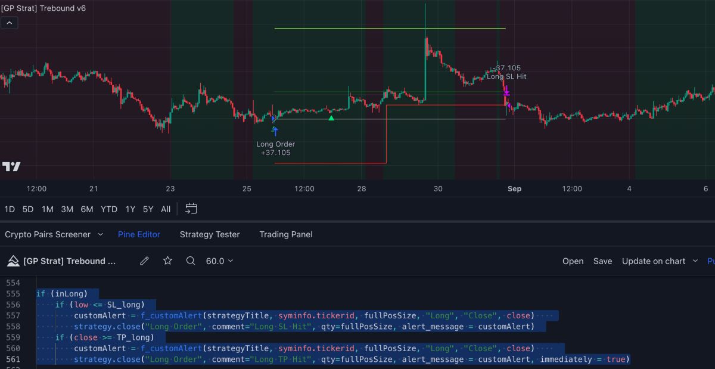Click code line number 559
This screenshot has height=369, width=715.
pyautogui.click(x=13, y=337)
